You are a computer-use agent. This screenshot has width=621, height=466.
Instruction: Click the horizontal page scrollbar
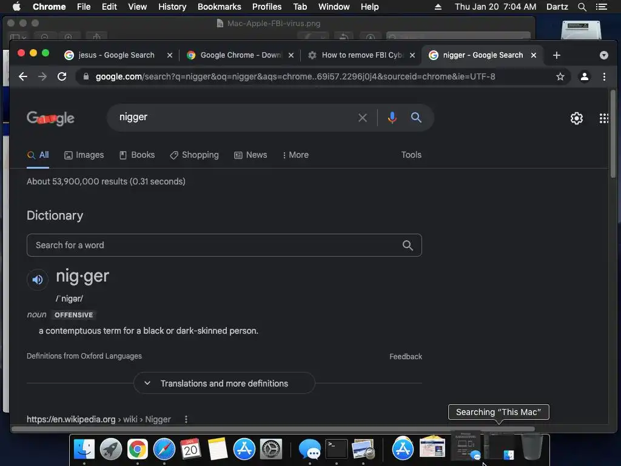point(274,429)
